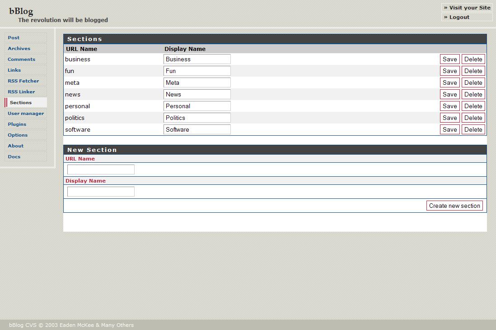Click the red 'URL Name' form label
The height and width of the screenshot is (330, 496).
coord(80,159)
